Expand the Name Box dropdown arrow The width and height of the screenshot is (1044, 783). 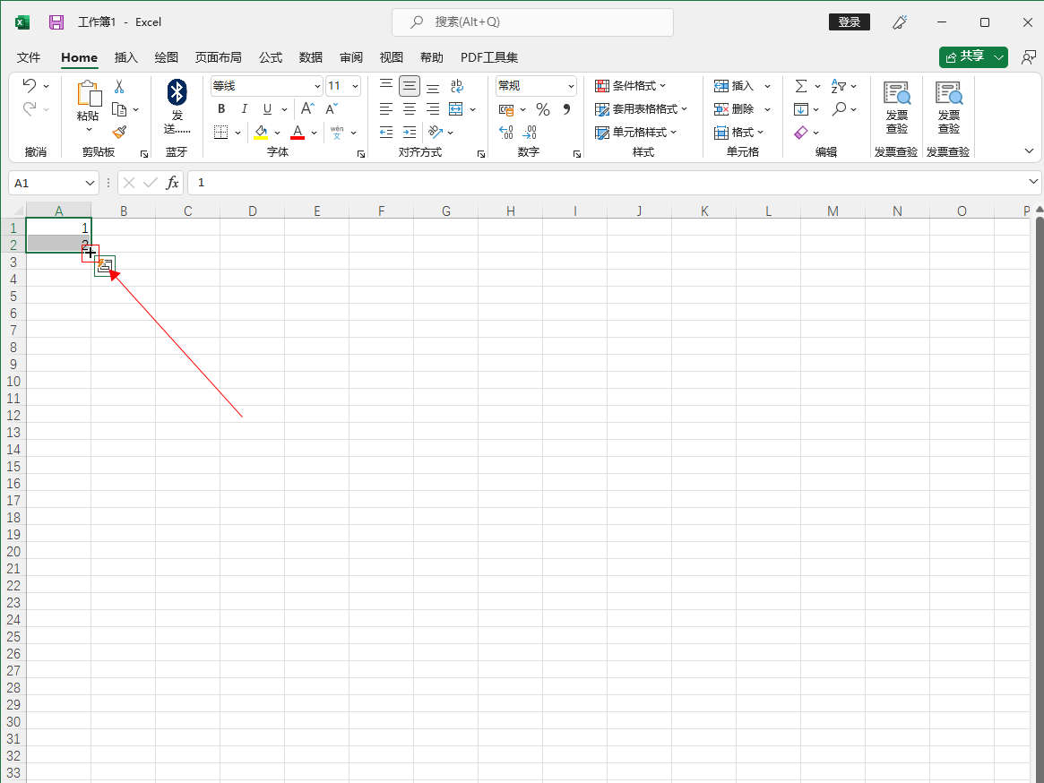click(x=90, y=183)
